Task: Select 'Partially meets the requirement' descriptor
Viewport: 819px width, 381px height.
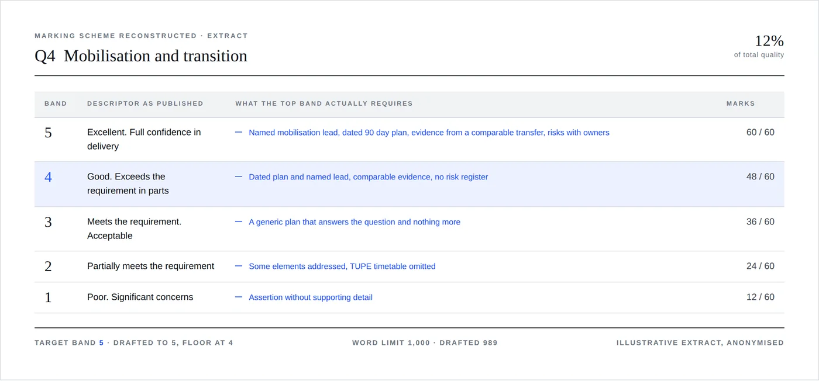Action: coord(150,266)
